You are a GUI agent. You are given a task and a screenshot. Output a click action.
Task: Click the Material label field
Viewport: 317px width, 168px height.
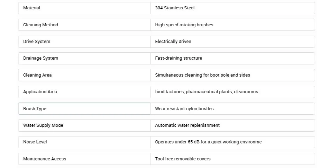pyautogui.click(x=84, y=8)
